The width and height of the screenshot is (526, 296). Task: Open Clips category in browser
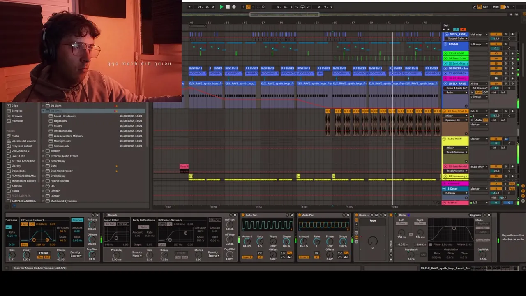click(x=15, y=106)
